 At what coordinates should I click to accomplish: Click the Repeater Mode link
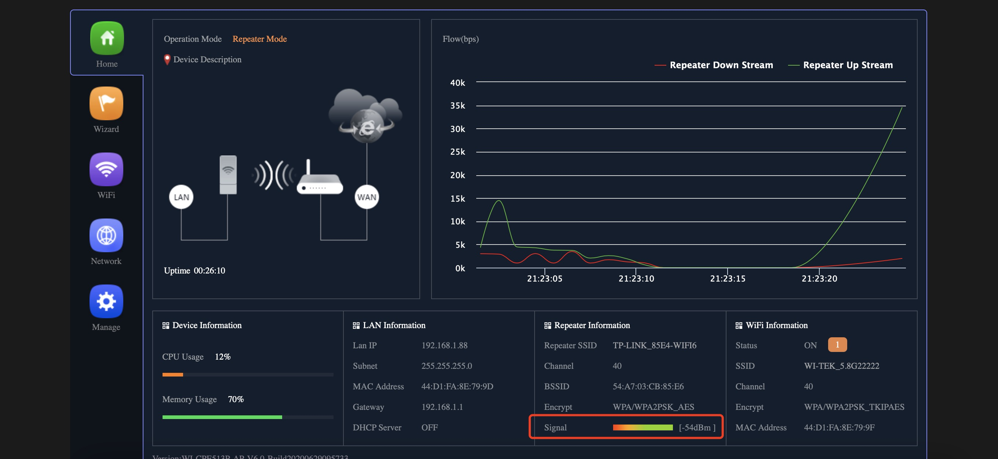(x=259, y=39)
